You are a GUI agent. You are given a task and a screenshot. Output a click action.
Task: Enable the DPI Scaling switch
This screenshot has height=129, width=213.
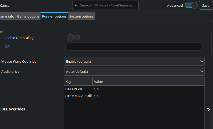pyautogui.click(x=73, y=38)
